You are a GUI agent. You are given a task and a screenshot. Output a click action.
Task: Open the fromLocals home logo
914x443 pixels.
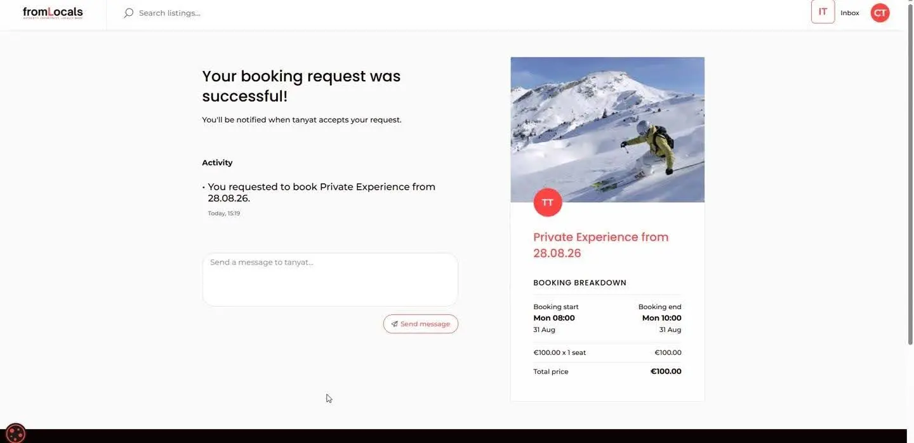[53, 13]
